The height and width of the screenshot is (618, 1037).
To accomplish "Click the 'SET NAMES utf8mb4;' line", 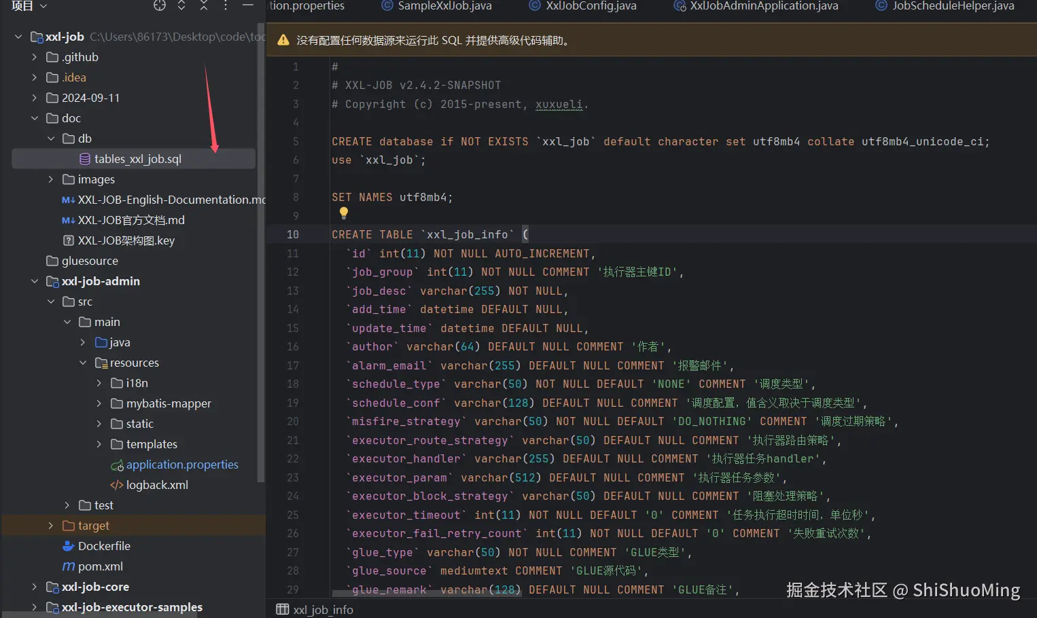I will pos(392,197).
